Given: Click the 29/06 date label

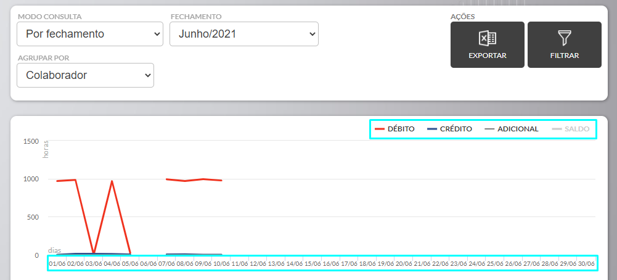Looking at the screenshot, I should pyautogui.click(x=568, y=263).
